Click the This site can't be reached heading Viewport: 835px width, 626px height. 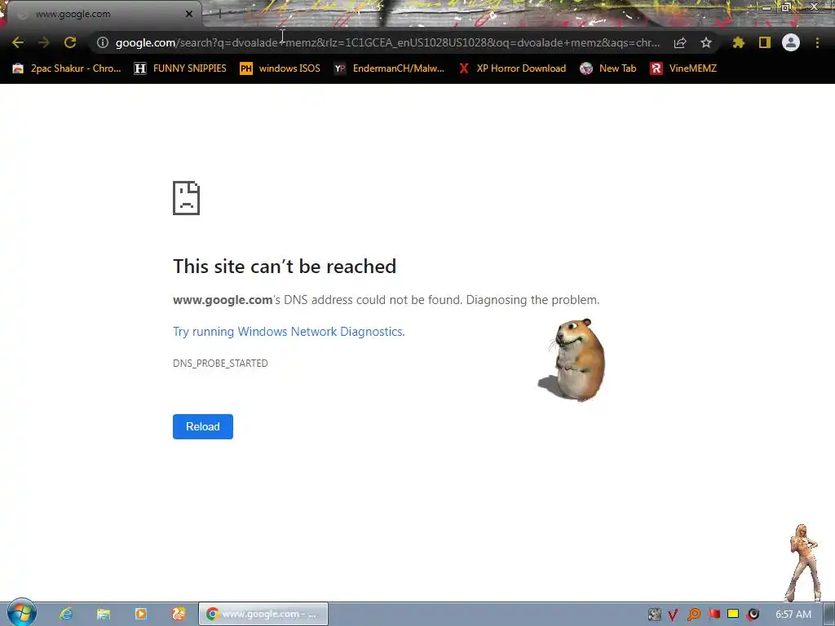(285, 267)
